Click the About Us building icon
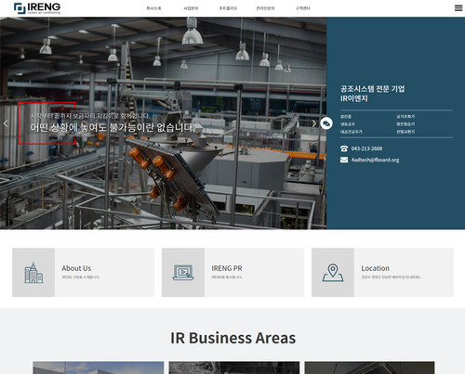This screenshot has width=465, height=374. [33, 273]
